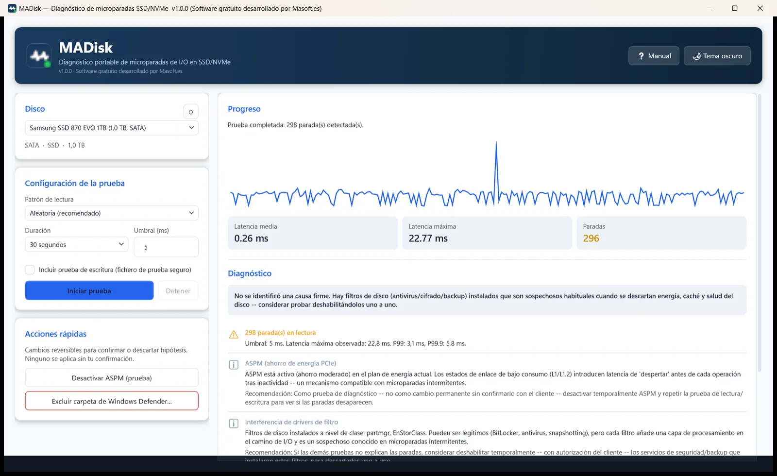777x476 pixels.
Task: Click the info icon beside filter drivers section
Action: tap(234, 424)
